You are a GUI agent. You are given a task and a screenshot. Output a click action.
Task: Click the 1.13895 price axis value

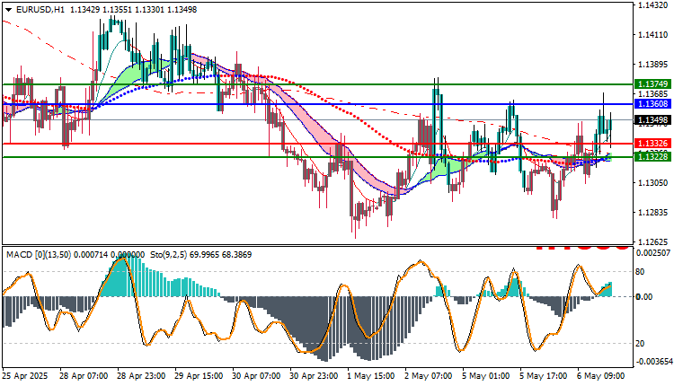tap(653, 65)
